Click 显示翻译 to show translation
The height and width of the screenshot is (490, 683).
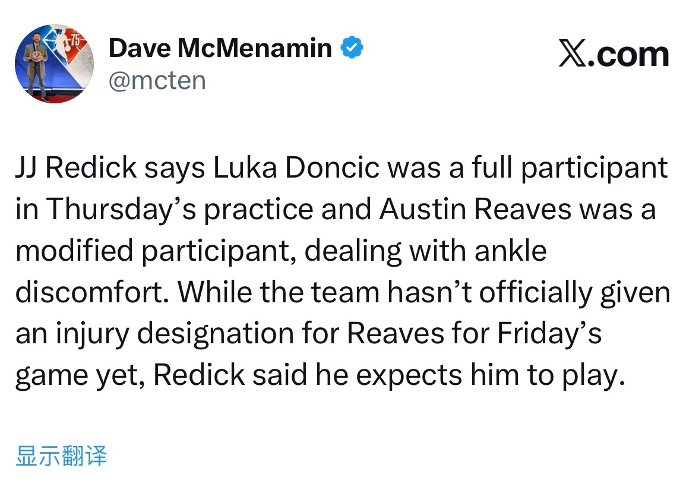point(61,456)
